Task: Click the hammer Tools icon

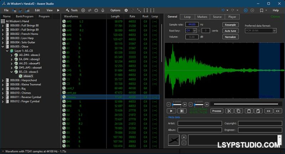Action: pyautogui.click(x=68, y=10)
